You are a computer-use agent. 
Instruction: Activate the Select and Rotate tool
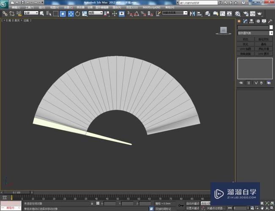tap(77, 14)
